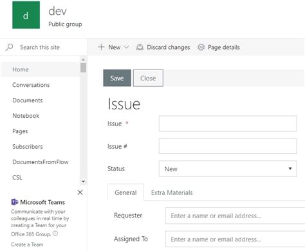Click the Public group label
Image resolution: width=305 pixels, height=251 pixels.
click(65, 24)
